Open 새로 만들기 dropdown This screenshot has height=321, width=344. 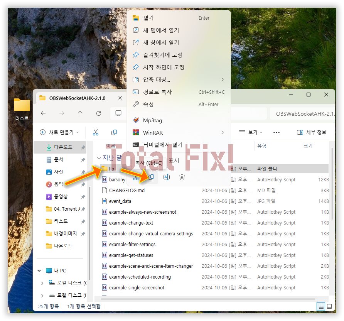59,132
